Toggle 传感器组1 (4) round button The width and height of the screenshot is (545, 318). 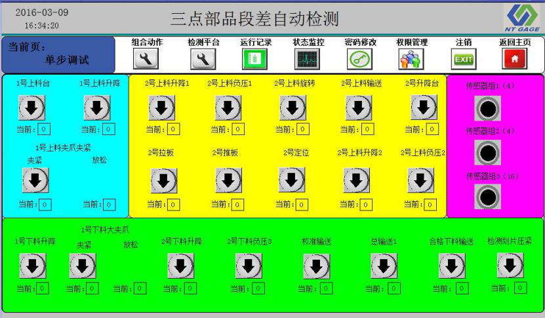coord(487,108)
